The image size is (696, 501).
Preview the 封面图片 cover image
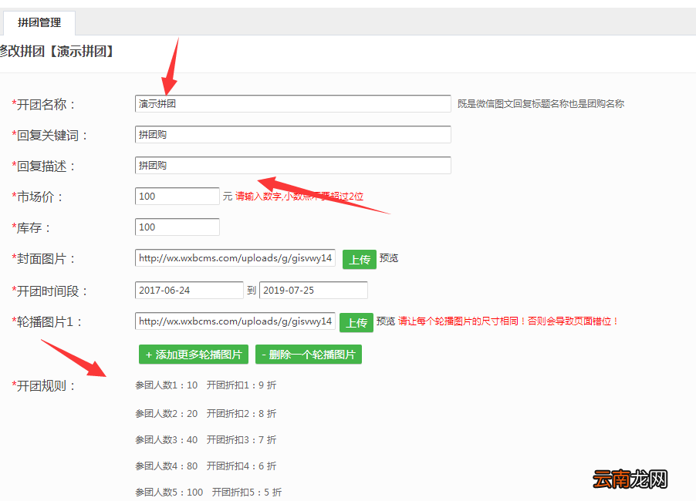(389, 258)
